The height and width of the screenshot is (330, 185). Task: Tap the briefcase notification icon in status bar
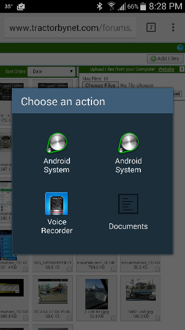tap(21, 7)
